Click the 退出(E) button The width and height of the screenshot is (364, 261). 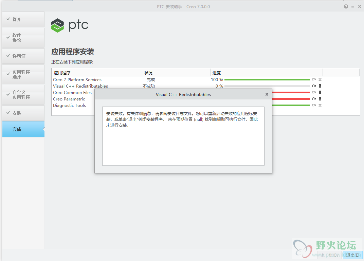click(352, 255)
